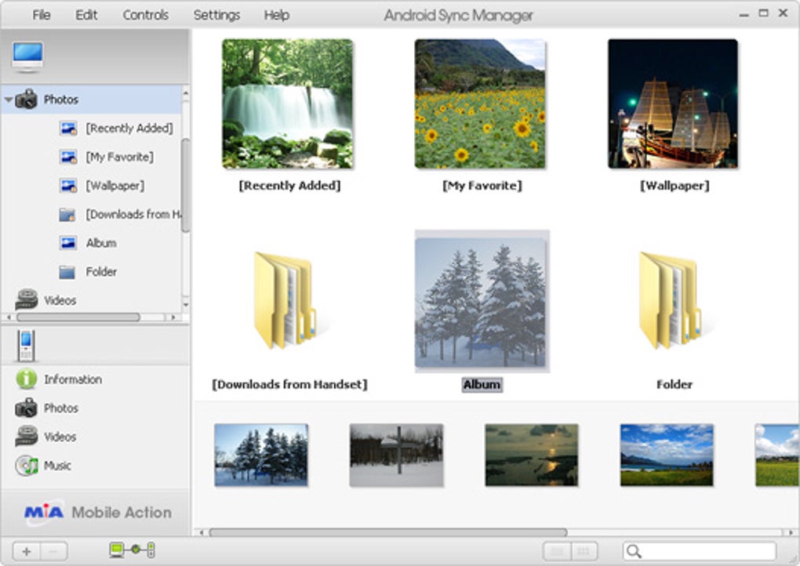The width and height of the screenshot is (800, 566).
Task: Select the Album snowy trees thumbnail
Action: pos(481,303)
